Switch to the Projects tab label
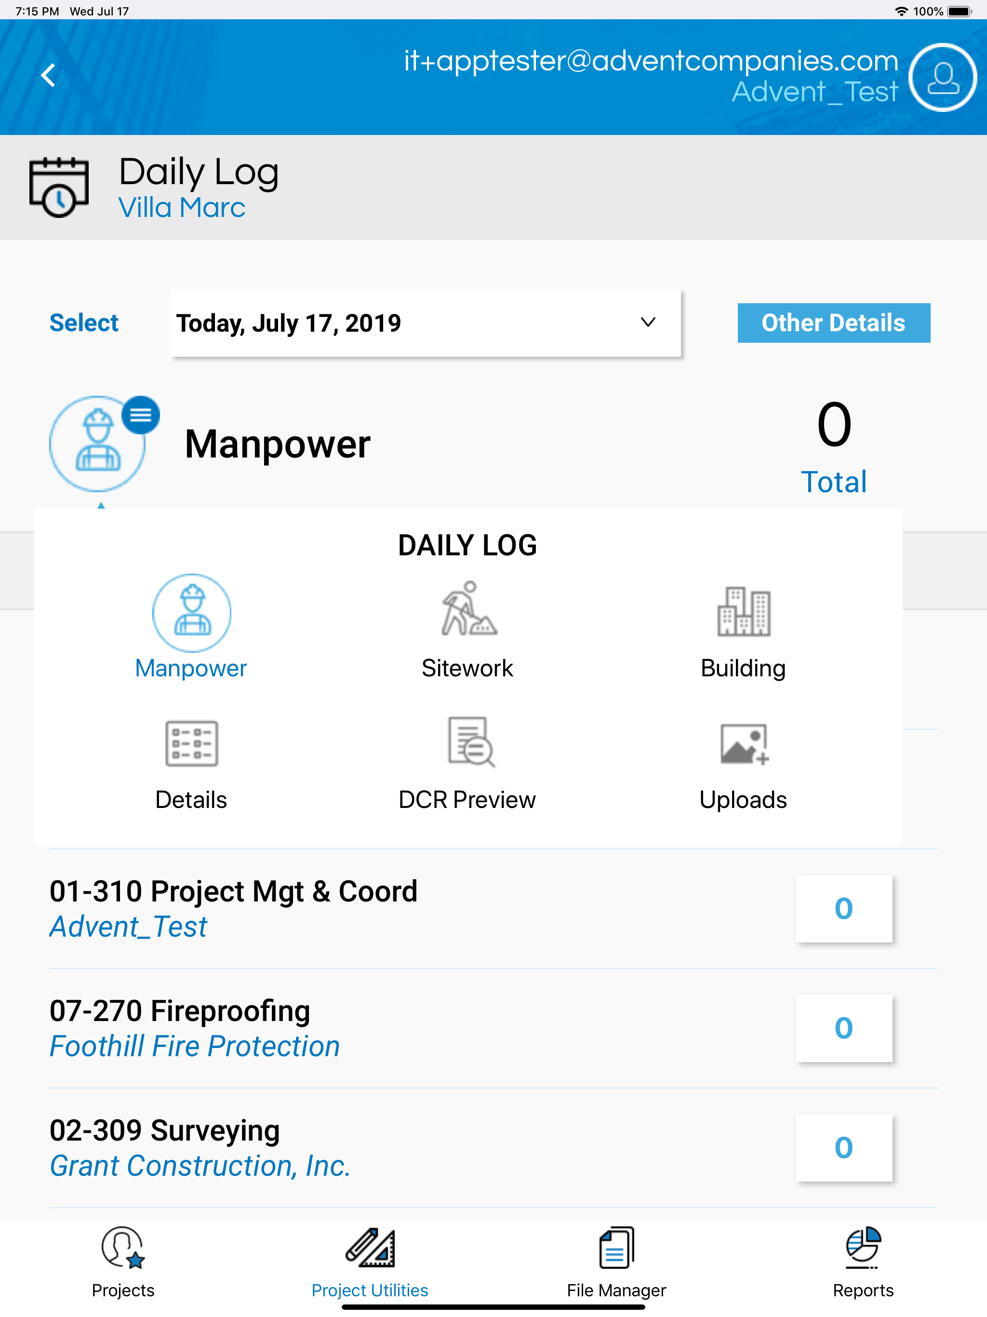 coord(123,1290)
